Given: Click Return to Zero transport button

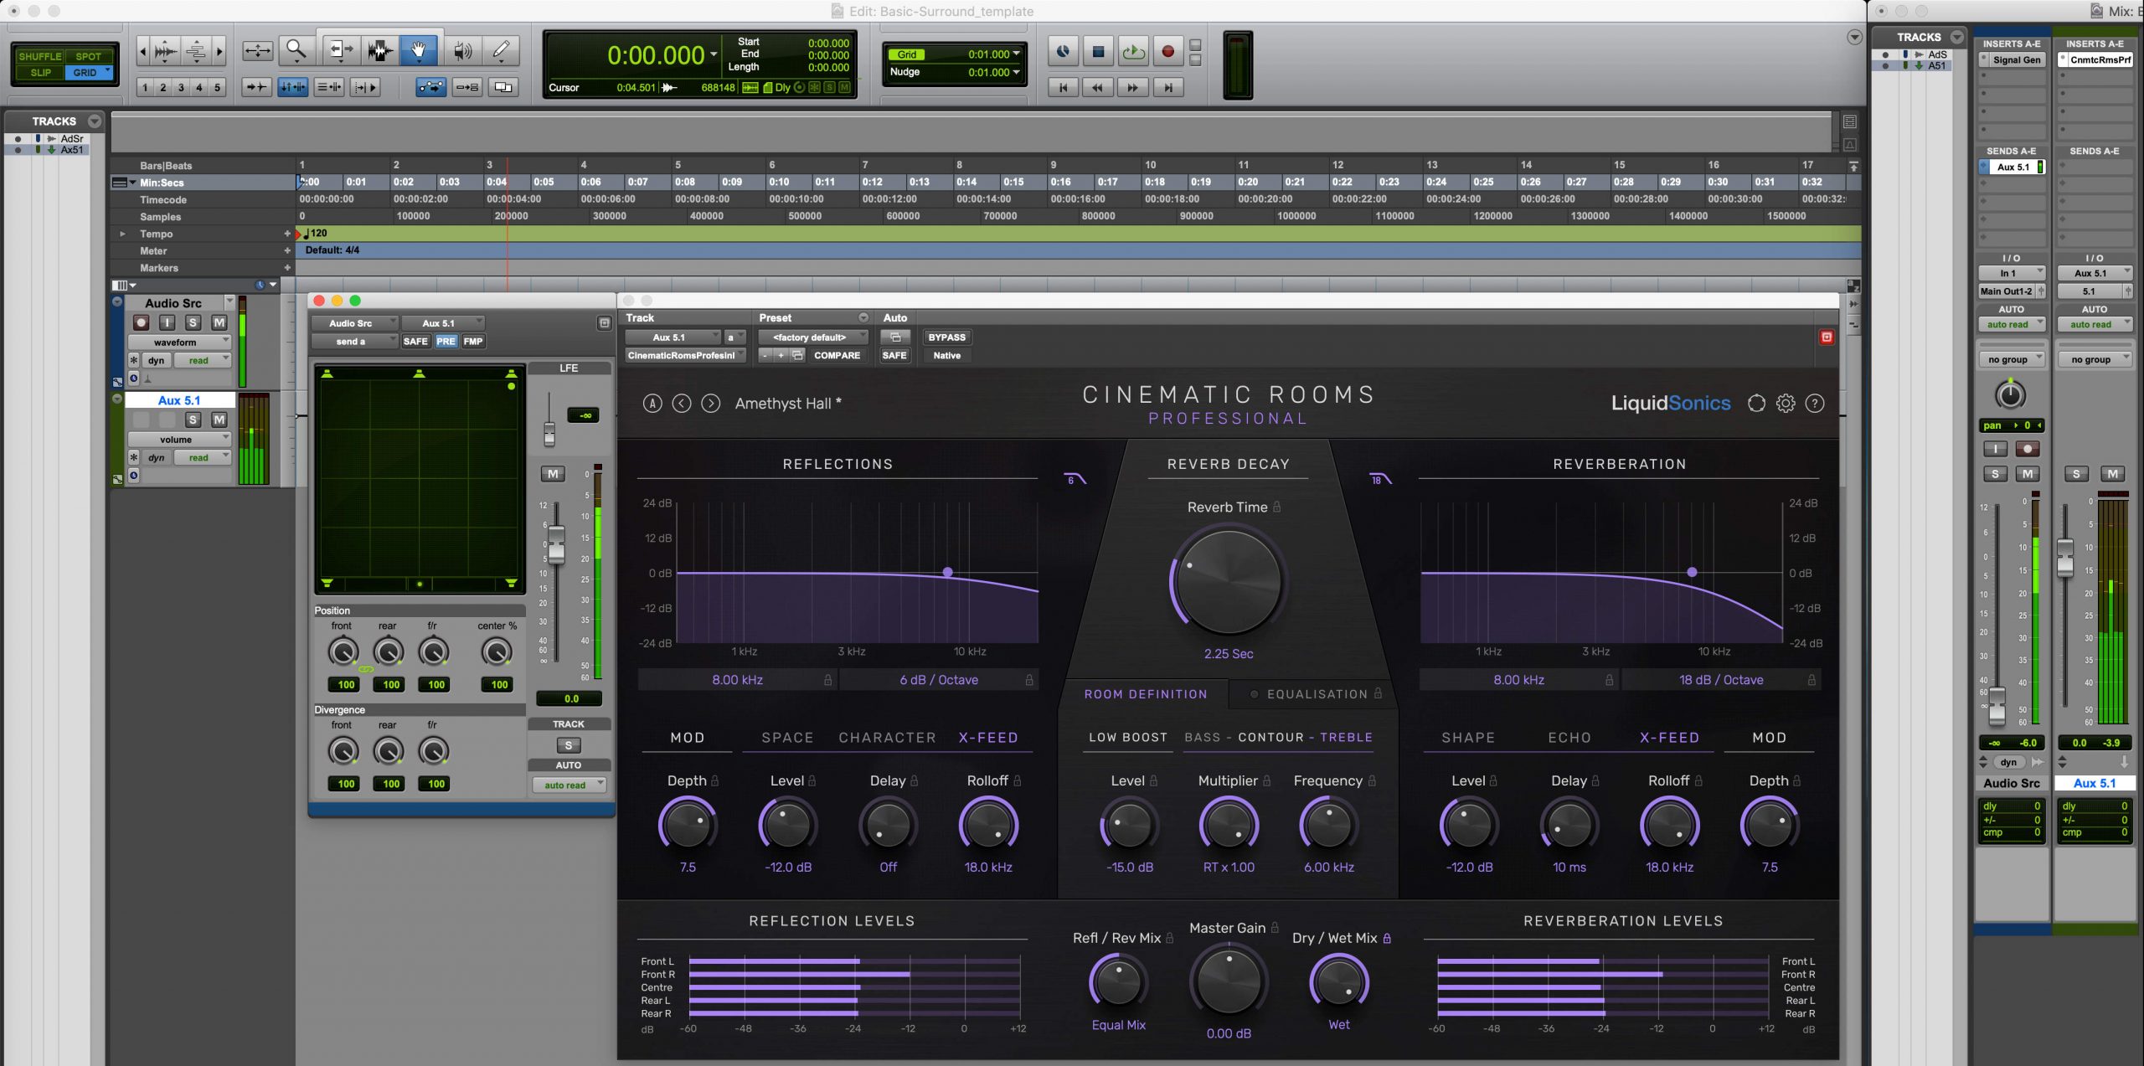Looking at the screenshot, I should tap(1063, 87).
